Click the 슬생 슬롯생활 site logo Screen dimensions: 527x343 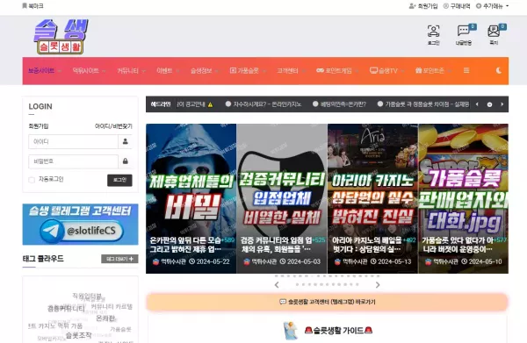point(61,36)
